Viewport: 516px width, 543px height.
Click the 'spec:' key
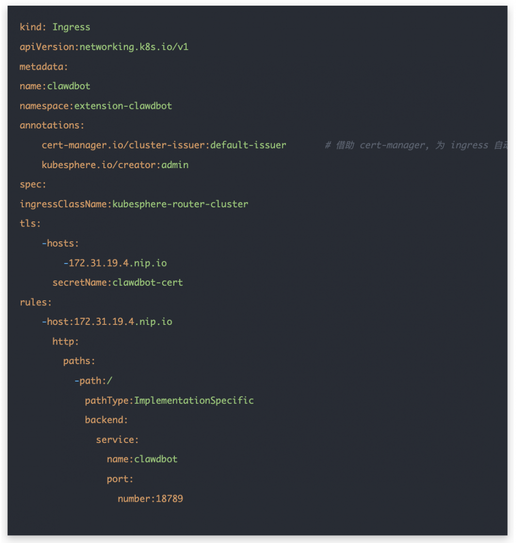(x=33, y=184)
